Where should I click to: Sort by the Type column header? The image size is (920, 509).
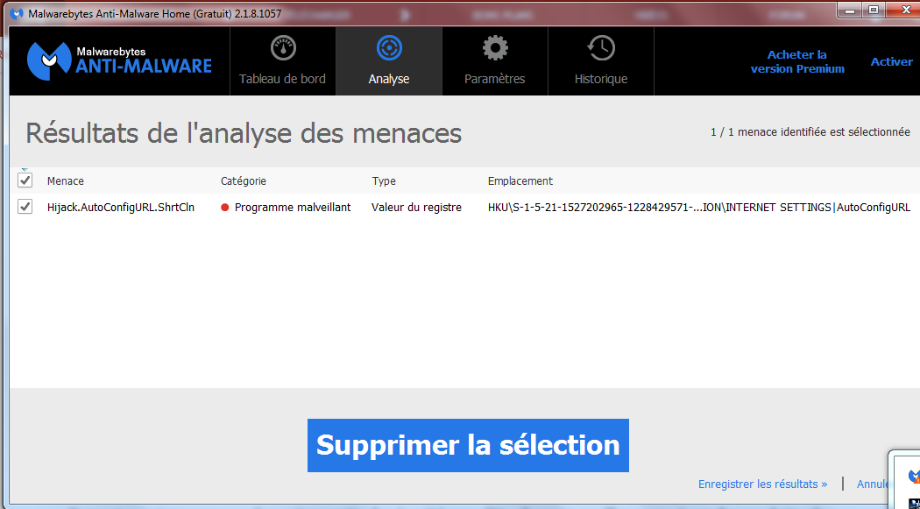click(384, 181)
